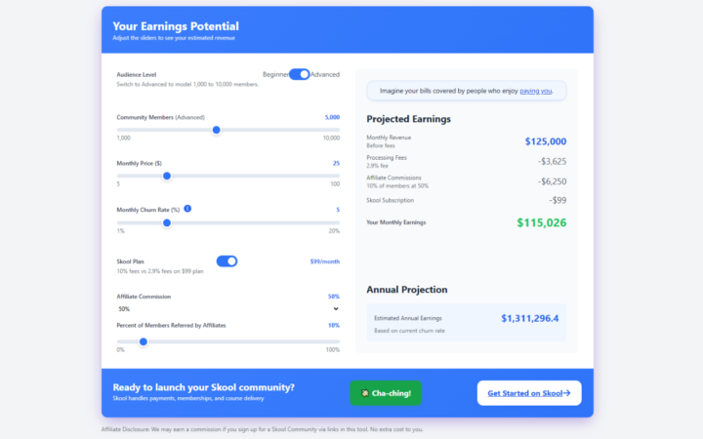Click the Percent of Members Referred slider handle
Viewport: 703px width, 439px height.
[143, 341]
